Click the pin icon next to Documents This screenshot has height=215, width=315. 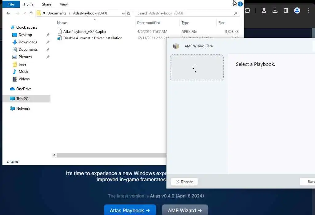[x=48, y=50]
